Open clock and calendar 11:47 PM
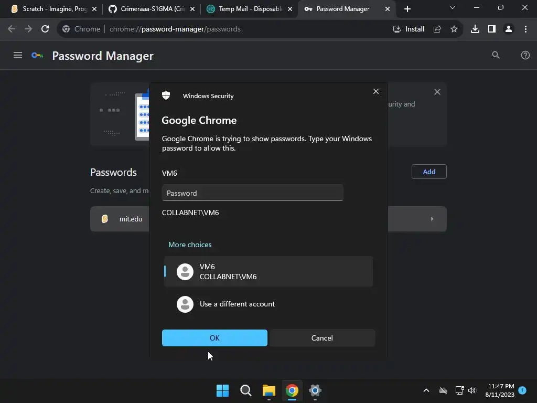 500,390
